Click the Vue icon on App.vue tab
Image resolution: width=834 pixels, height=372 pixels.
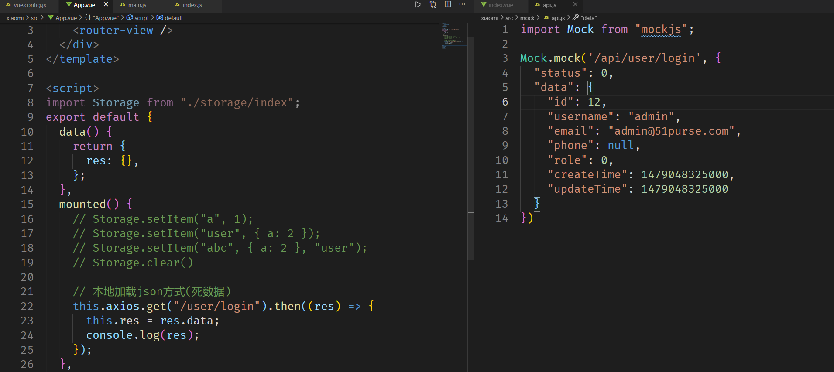click(69, 5)
